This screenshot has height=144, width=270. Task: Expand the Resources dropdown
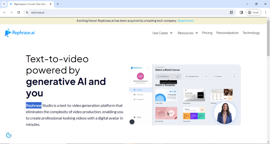[188, 33]
